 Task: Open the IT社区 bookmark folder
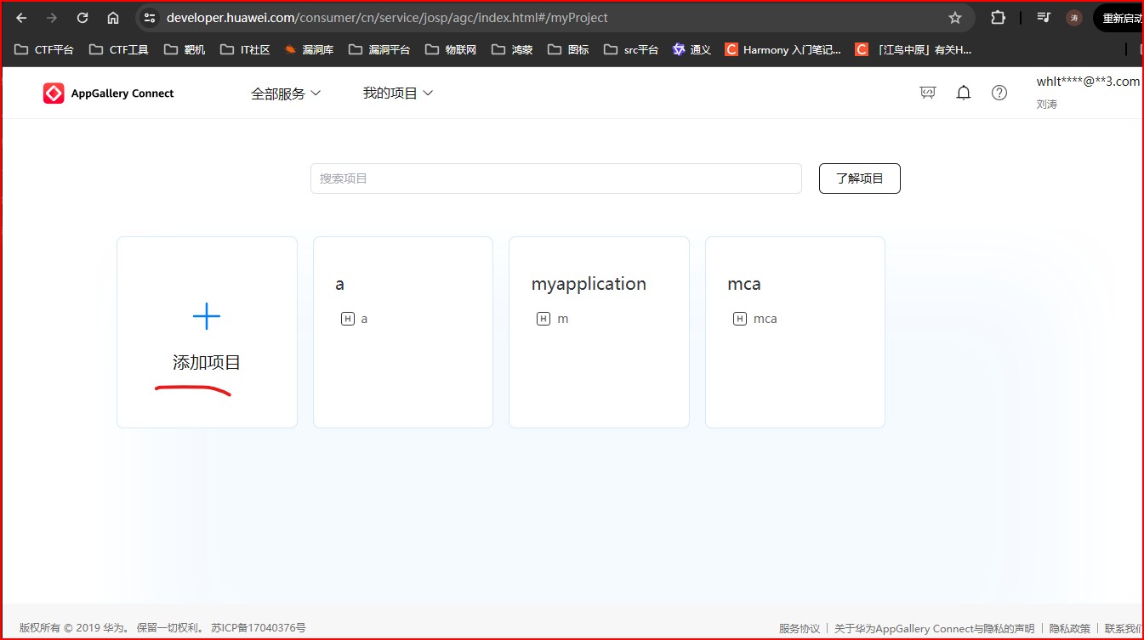(245, 50)
